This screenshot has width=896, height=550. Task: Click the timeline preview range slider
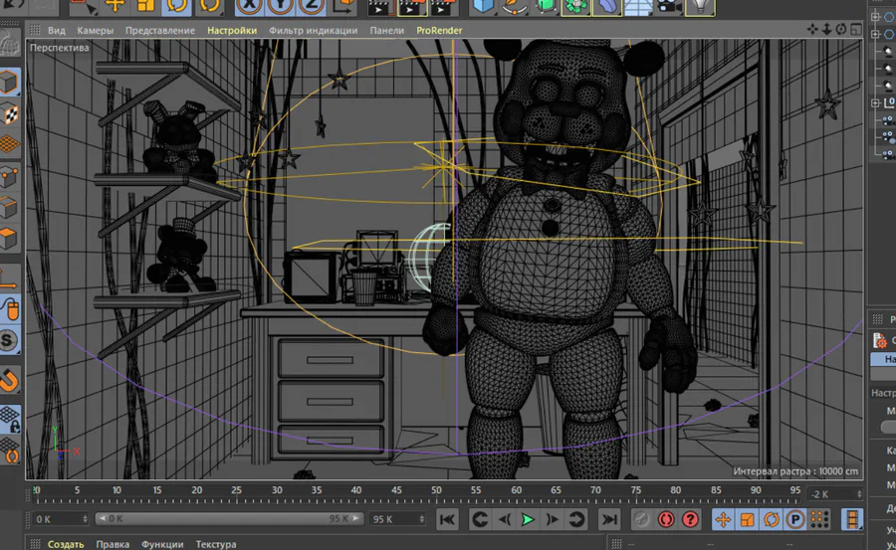pyautogui.click(x=229, y=518)
